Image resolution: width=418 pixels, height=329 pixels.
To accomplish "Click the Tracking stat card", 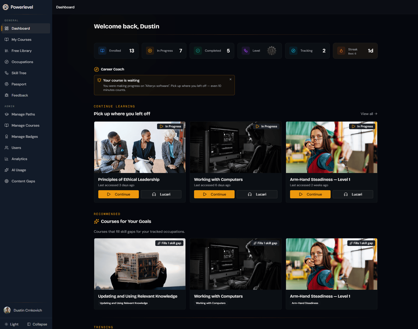I will (307, 51).
